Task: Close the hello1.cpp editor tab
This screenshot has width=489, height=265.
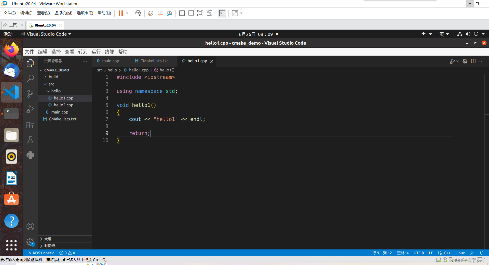Action: click(x=212, y=61)
